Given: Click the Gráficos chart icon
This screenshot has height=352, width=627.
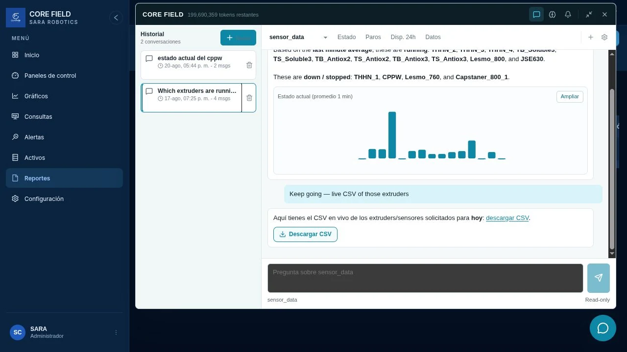Looking at the screenshot, I should (15, 96).
